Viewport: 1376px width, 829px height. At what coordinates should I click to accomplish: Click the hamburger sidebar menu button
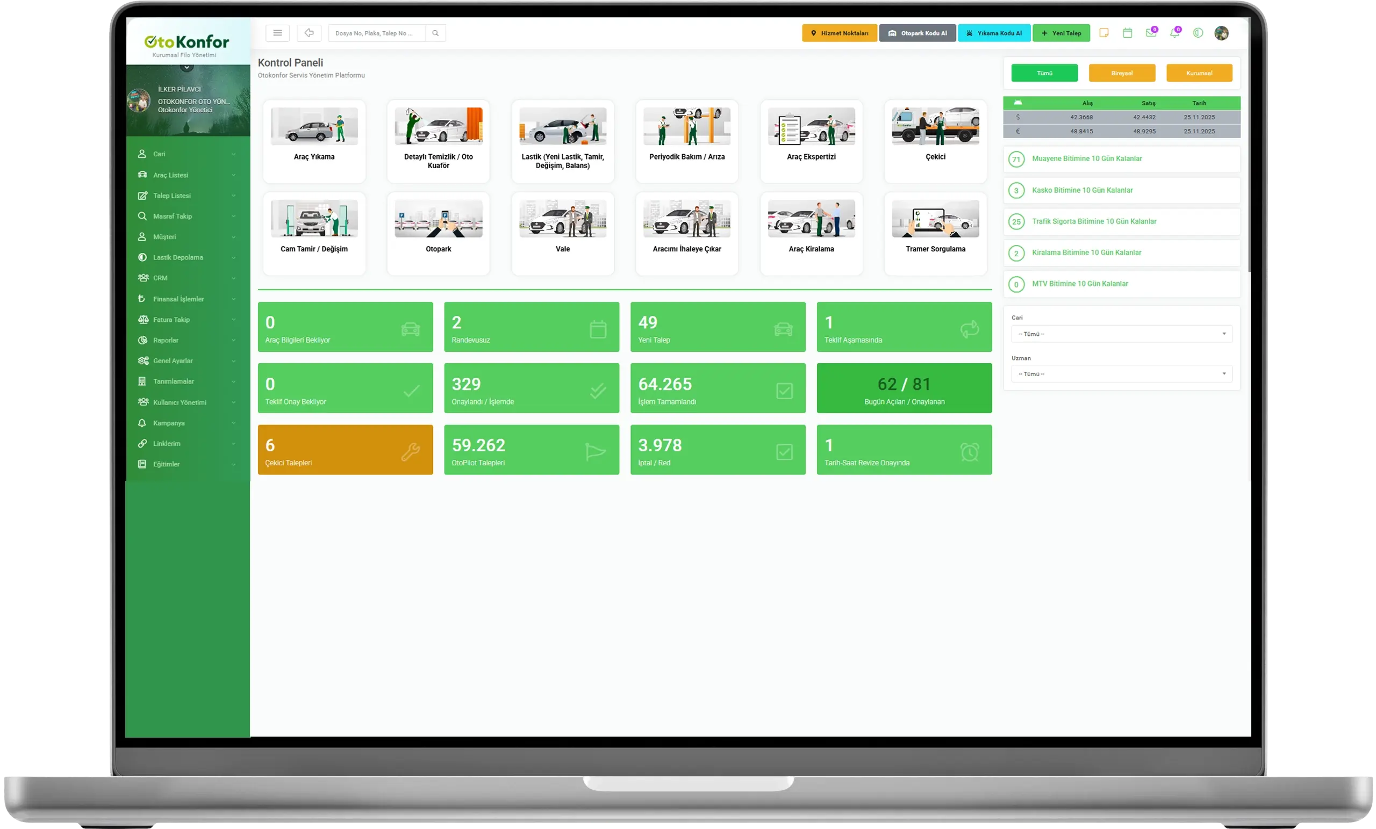tap(277, 33)
